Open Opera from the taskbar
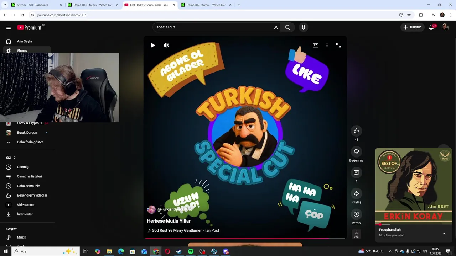This screenshot has height=256, width=456. (x=167, y=251)
